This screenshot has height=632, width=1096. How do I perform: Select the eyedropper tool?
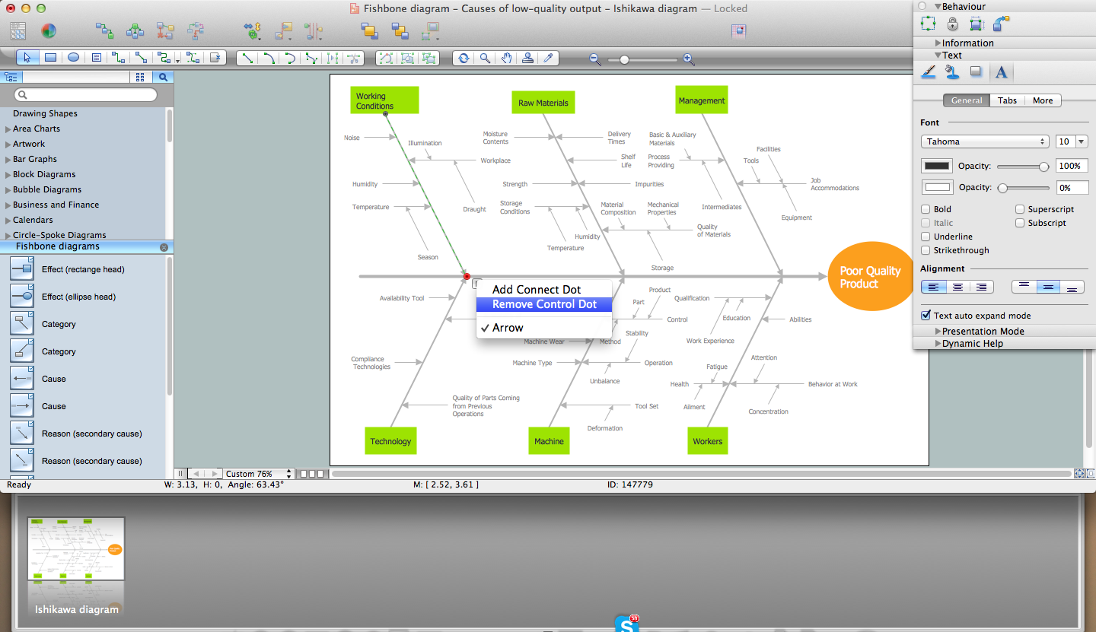[x=548, y=58]
